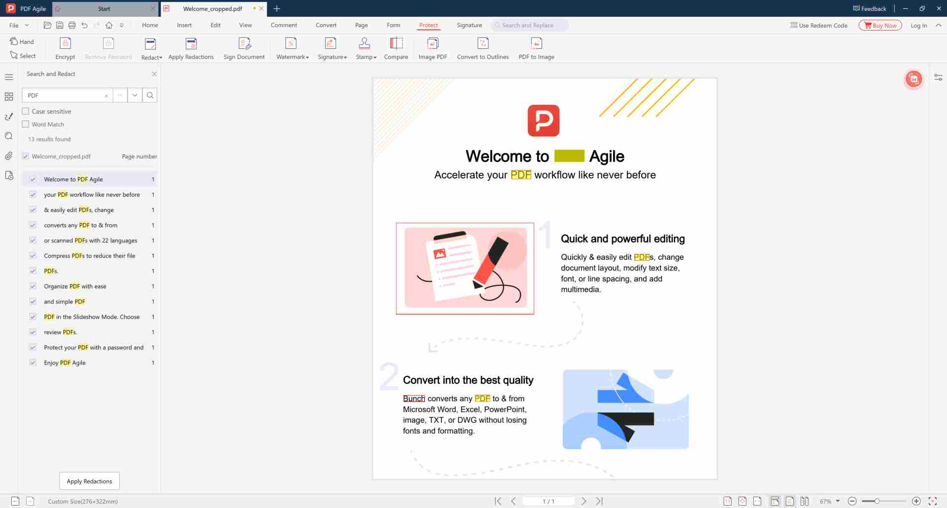Viewport: 947px width, 508px height.
Task: Switch to the Insert tab
Action: [184, 25]
